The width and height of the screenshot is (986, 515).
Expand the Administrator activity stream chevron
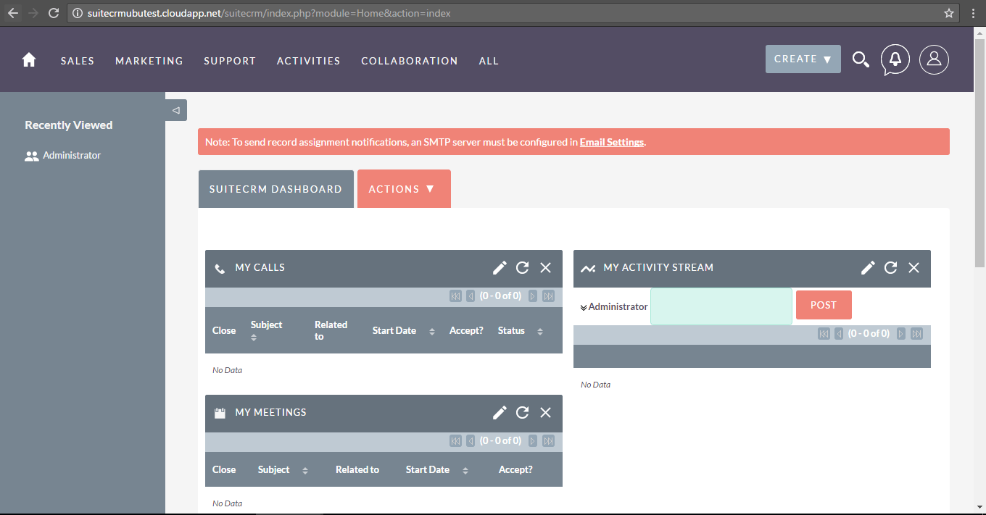pyautogui.click(x=584, y=308)
